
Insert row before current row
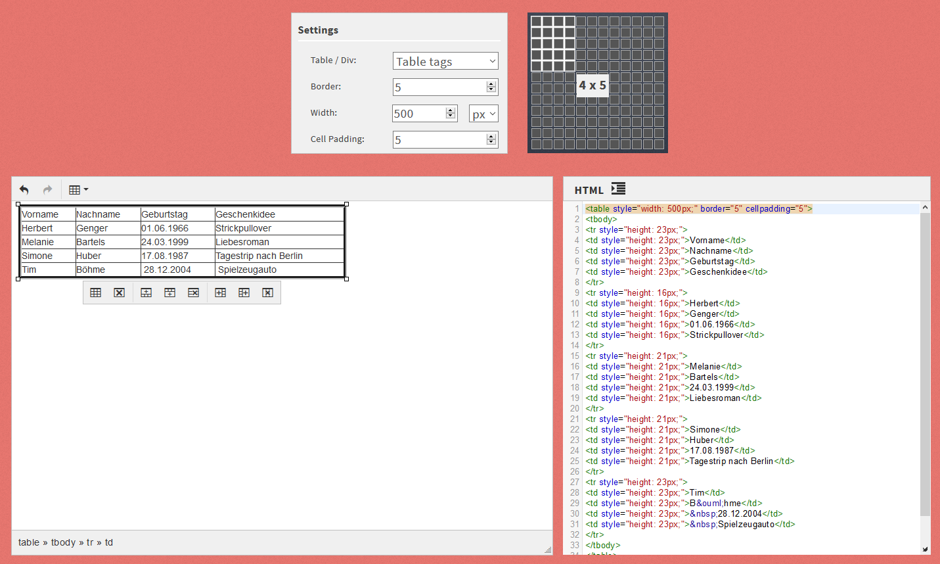146,293
